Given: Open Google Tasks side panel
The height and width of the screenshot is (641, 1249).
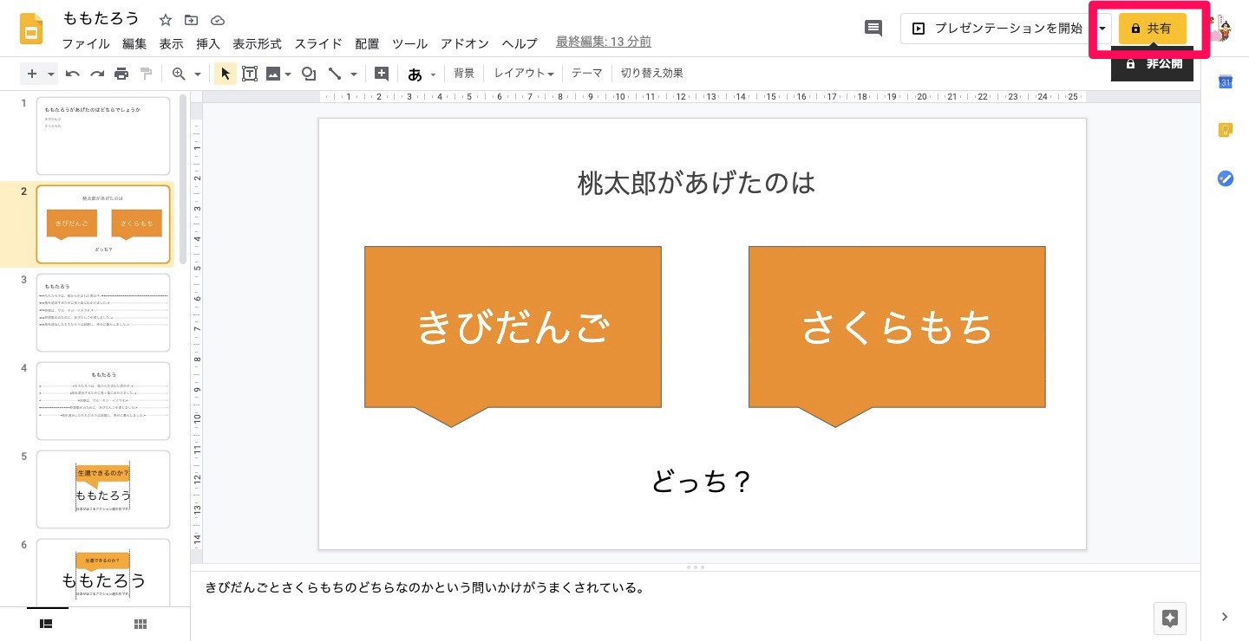Looking at the screenshot, I should [1226, 178].
